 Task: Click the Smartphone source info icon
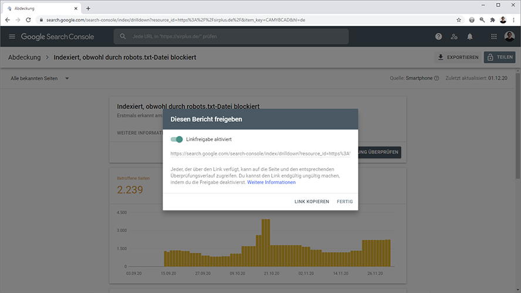click(437, 79)
